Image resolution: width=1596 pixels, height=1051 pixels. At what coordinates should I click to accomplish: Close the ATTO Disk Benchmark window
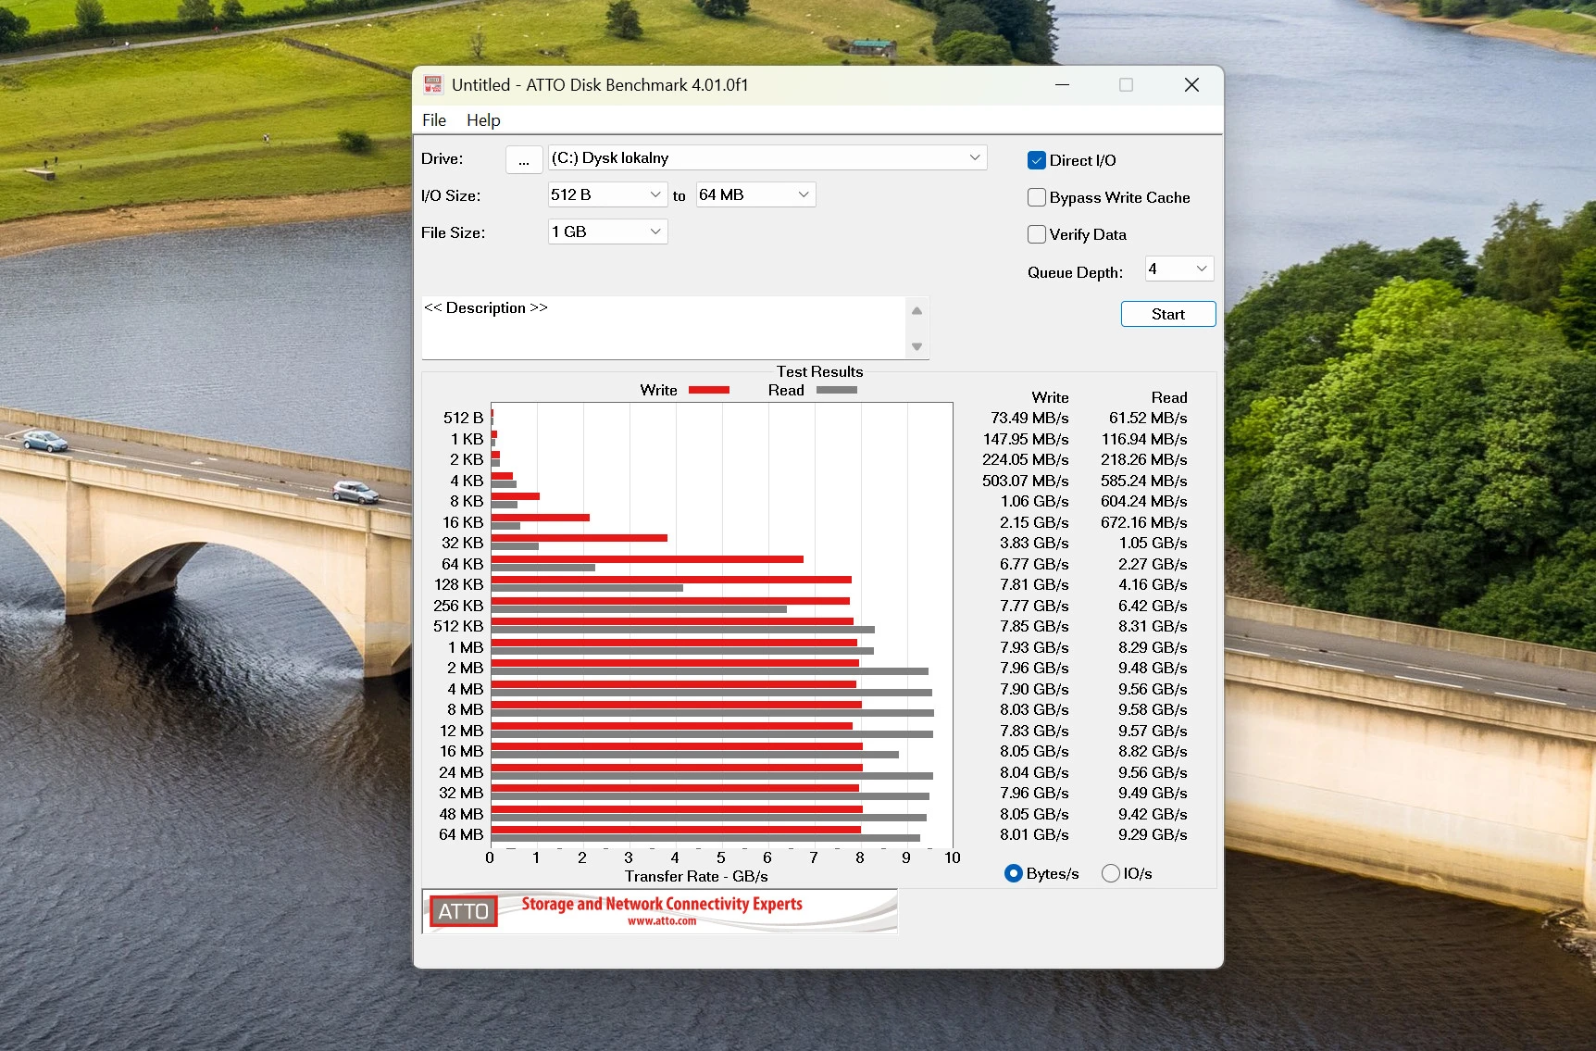pyautogui.click(x=1191, y=85)
